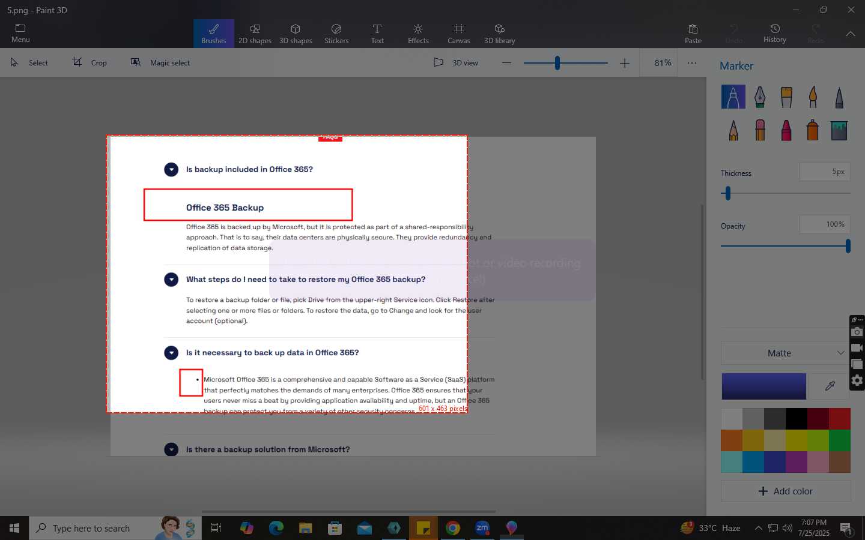Choose the turquoise color swatch

pos(732,462)
